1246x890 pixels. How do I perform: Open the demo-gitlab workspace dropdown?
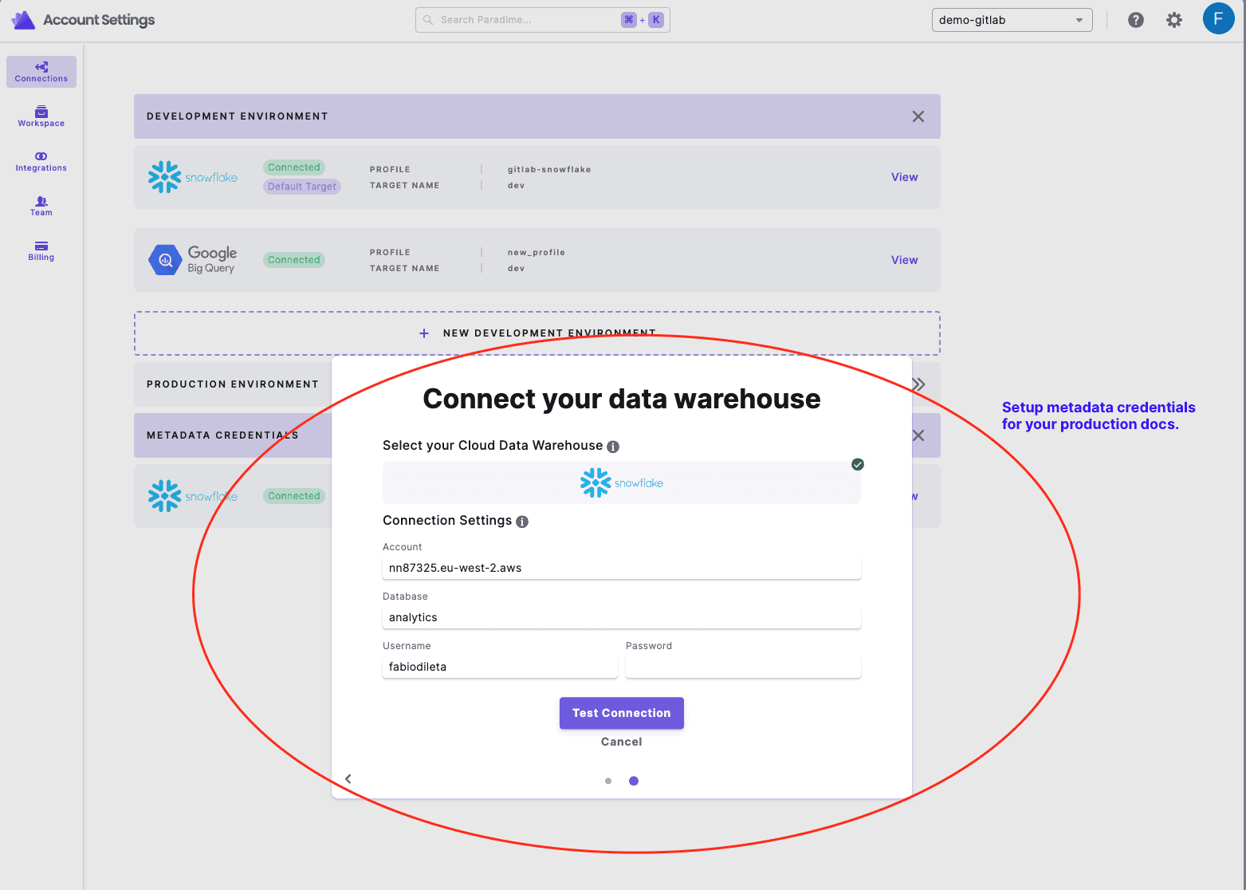[x=1012, y=20]
